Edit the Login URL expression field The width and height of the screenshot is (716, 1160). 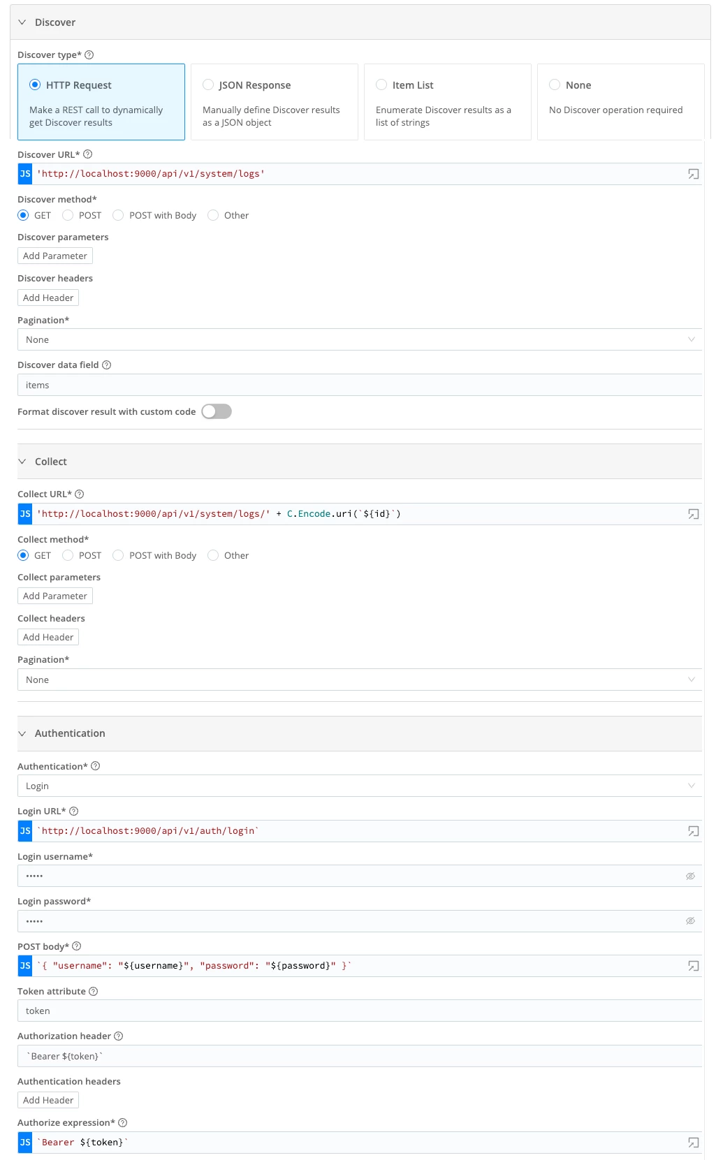coord(359,831)
